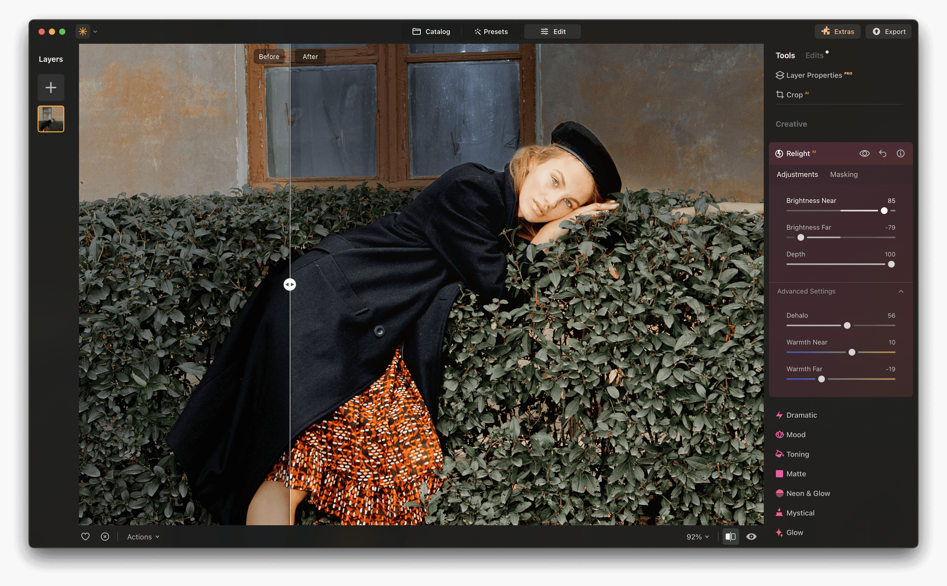
Task: Open the Actions dropdown
Action: tap(143, 537)
